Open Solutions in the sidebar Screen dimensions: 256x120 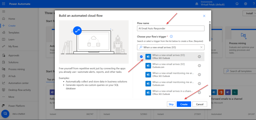tap(13, 62)
